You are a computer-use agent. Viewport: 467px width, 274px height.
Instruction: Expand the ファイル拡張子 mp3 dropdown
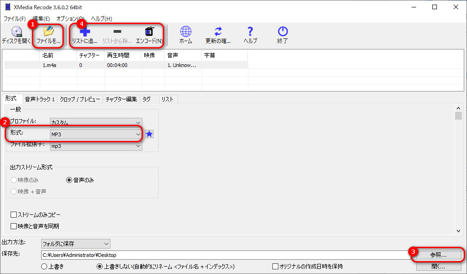coord(96,146)
